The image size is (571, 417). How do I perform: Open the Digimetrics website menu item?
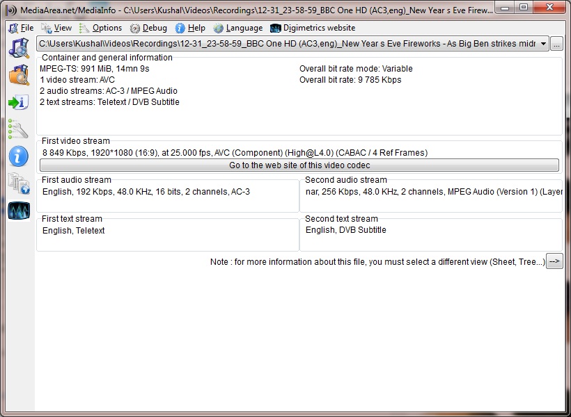click(x=313, y=28)
